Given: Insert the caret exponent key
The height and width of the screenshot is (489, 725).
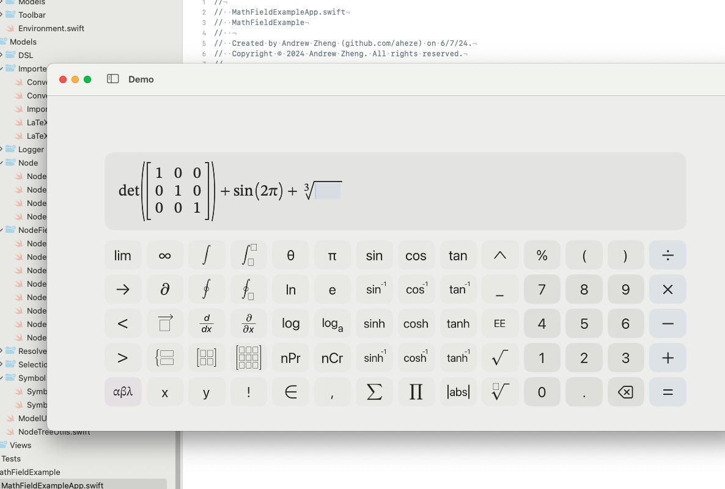Looking at the screenshot, I should click(500, 255).
